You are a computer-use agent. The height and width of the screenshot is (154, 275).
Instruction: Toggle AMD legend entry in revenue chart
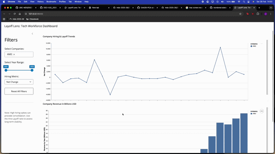[x=254, y=113]
